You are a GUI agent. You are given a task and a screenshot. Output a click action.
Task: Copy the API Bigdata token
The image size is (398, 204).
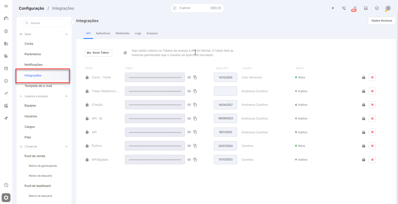click(x=195, y=160)
